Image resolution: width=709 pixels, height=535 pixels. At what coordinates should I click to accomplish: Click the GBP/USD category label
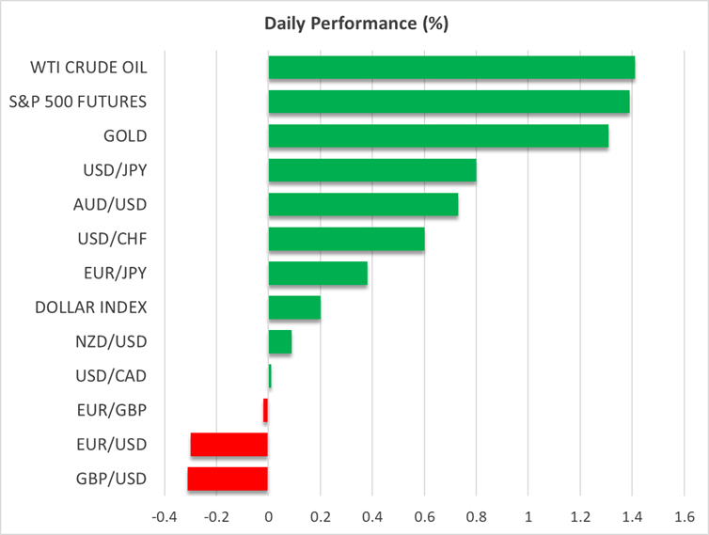pyautogui.click(x=110, y=479)
